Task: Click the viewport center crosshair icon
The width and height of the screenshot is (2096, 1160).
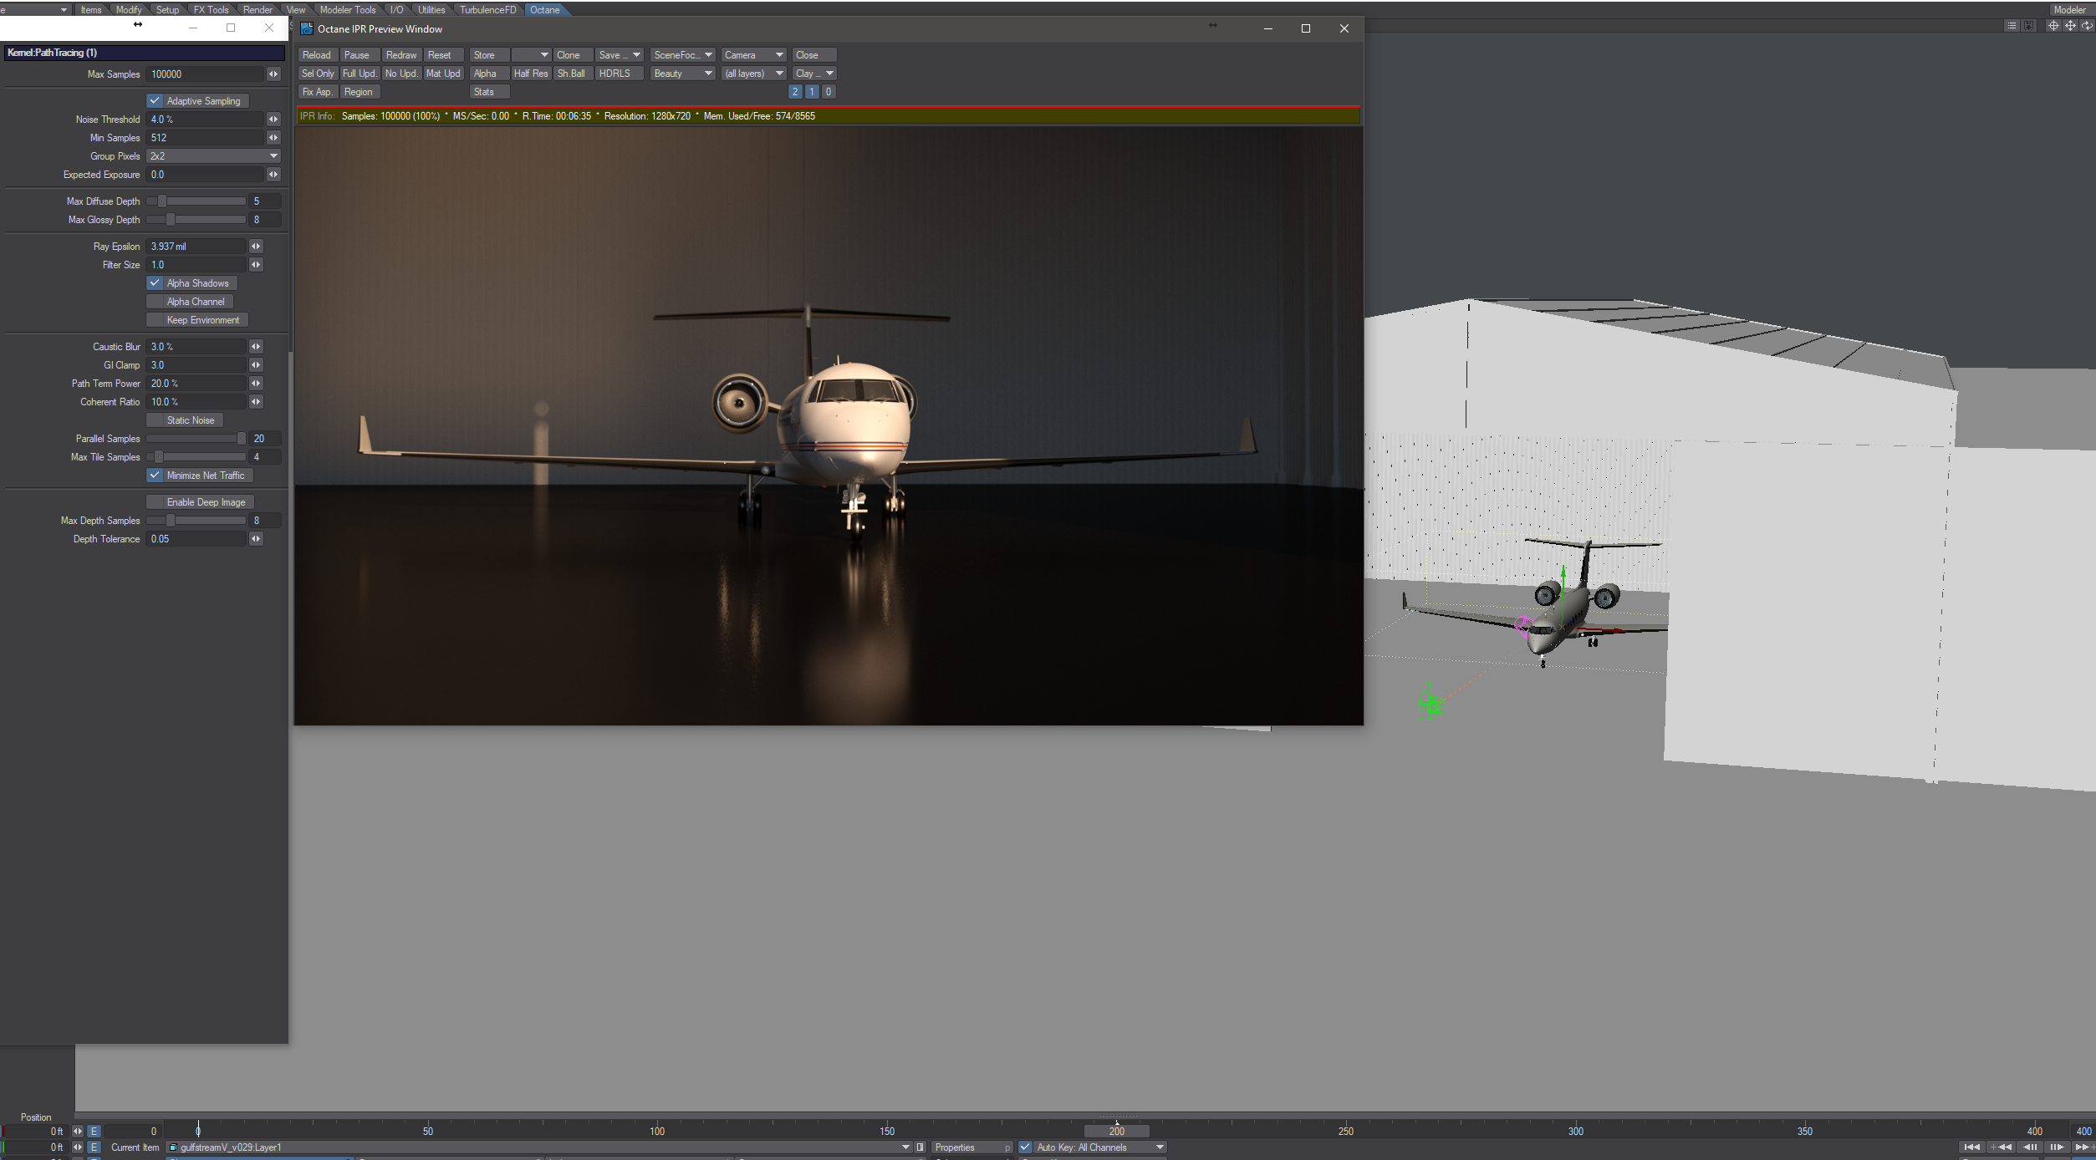Action: tap(2053, 26)
